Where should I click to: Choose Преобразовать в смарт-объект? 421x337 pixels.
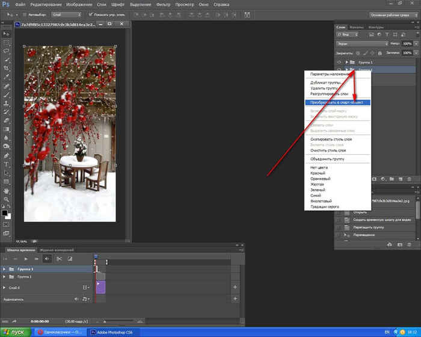click(x=337, y=102)
